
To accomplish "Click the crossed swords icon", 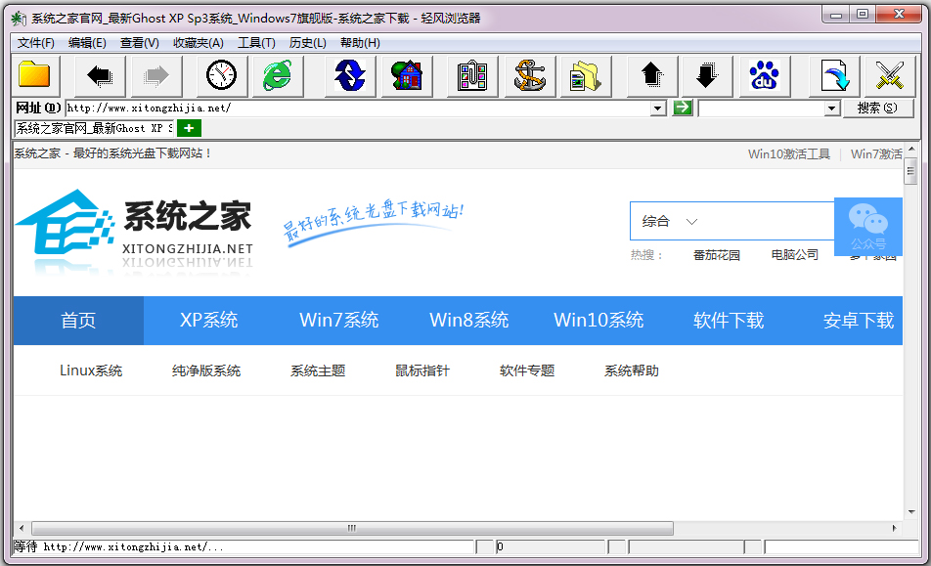I will (x=890, y=76).
